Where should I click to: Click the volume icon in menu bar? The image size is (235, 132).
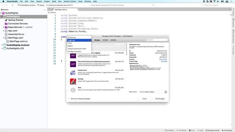(x=218, y=1)
